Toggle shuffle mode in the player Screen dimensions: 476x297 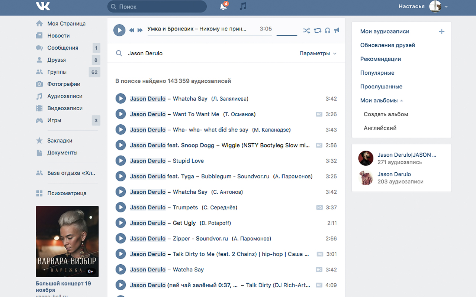click(x=306, y=30)
